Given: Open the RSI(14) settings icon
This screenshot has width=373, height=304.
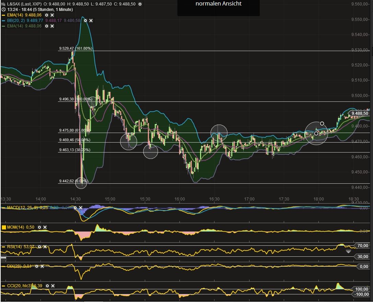Looking at the screenshot, I should pyautogui.click(x=40, y=246).
